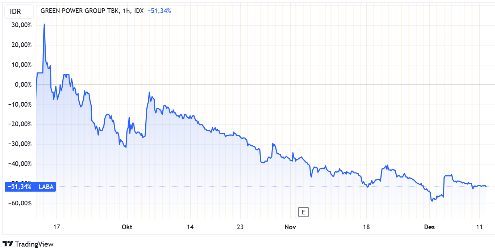The height and width of the screenshot is (252, 495).
Task: Click the TradingView logo link
Action: 28,244
